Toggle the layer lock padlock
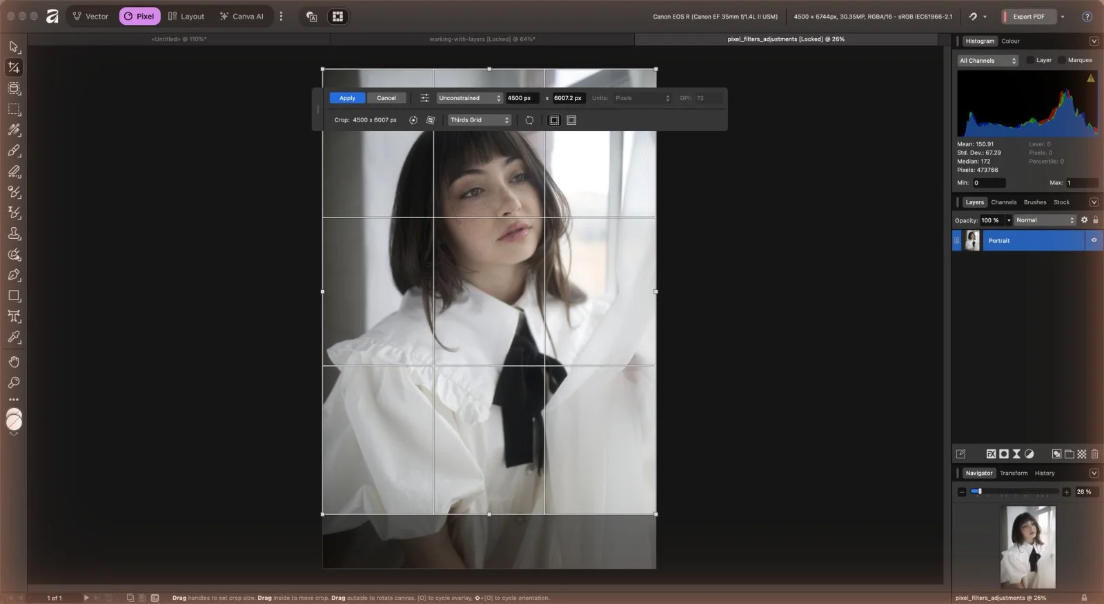This screenshot has width=1104, height=604. tap(1095, 220)
